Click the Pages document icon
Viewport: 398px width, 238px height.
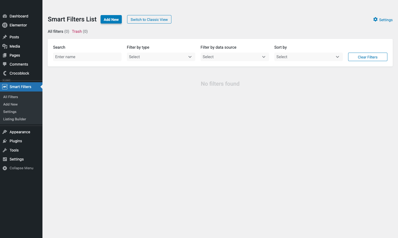tap(5, 55)
